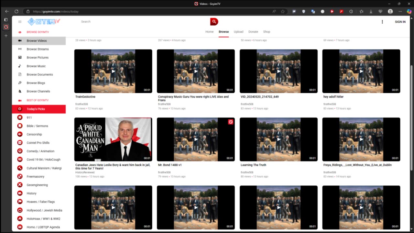Screen dimensions: 414x233
Task: Click the Browse Streams broadcast icon
Action: coord(20,49)
